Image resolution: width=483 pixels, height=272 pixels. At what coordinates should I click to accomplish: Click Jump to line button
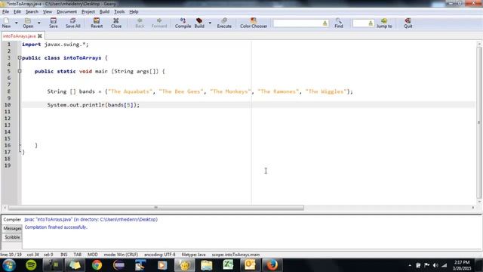[384, 23]
